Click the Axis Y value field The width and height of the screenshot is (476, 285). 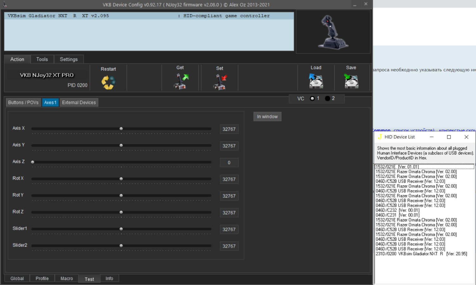point(229,146)
